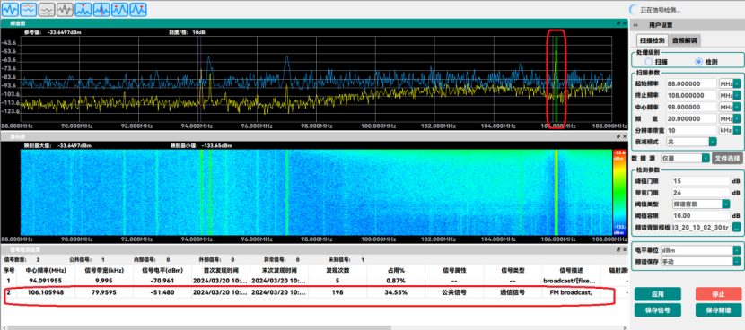The height and width of the screenshot is (330, 745).
Task: Click the 峰值门限 input field
Action: (x=701, y=181)
